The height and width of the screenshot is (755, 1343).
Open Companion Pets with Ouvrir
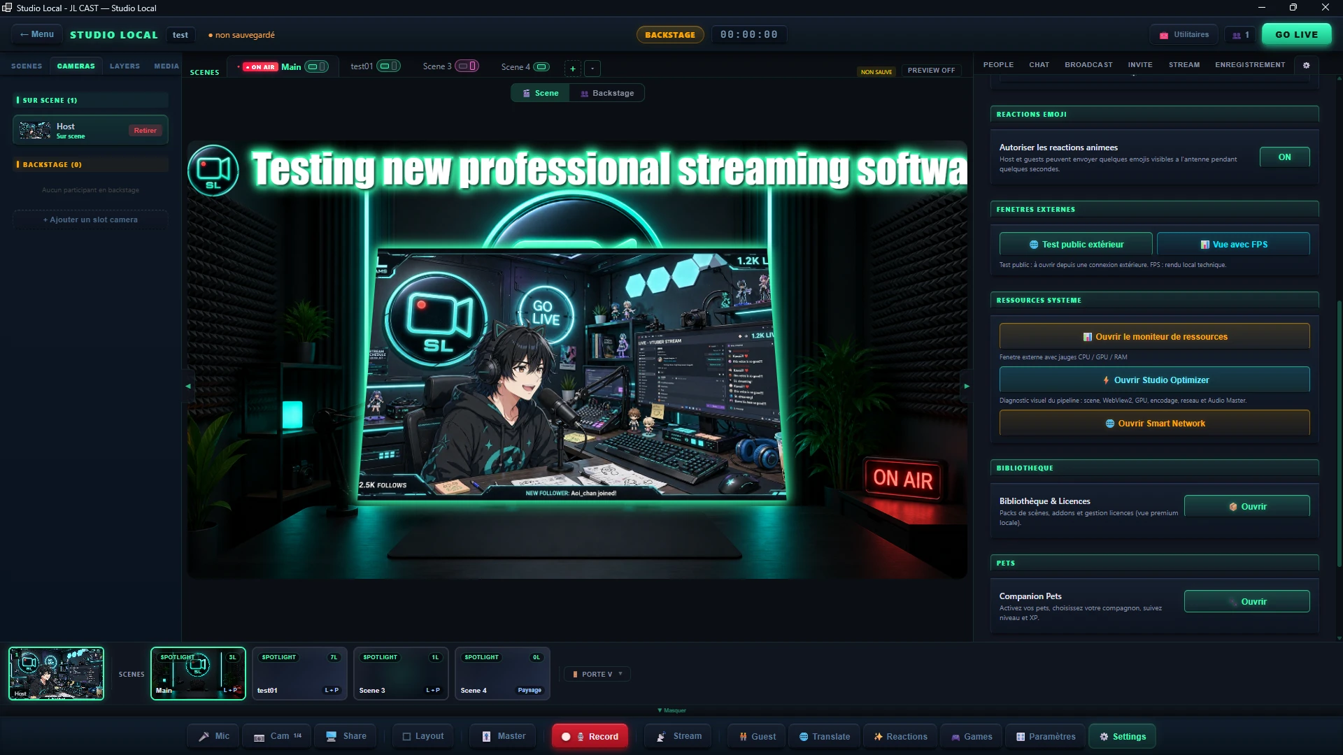pyautogui.click(x=1246, y=602)
